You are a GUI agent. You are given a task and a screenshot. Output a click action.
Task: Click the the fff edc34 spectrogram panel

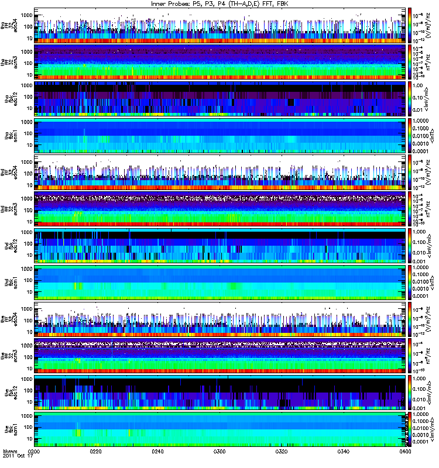[x=220, y=319]
